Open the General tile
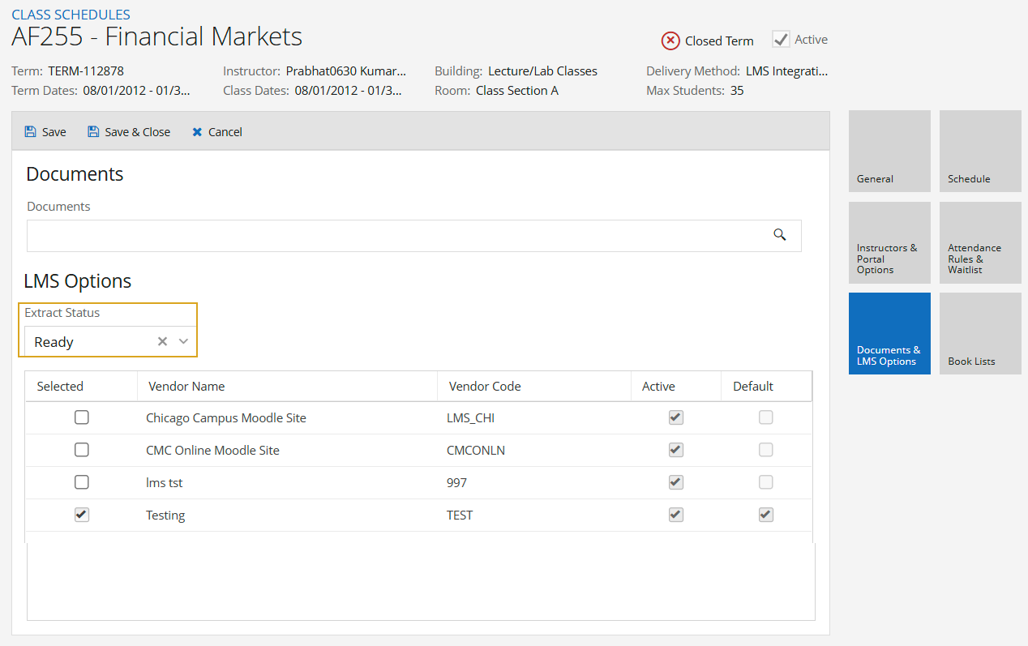 (x=889, y=152)
